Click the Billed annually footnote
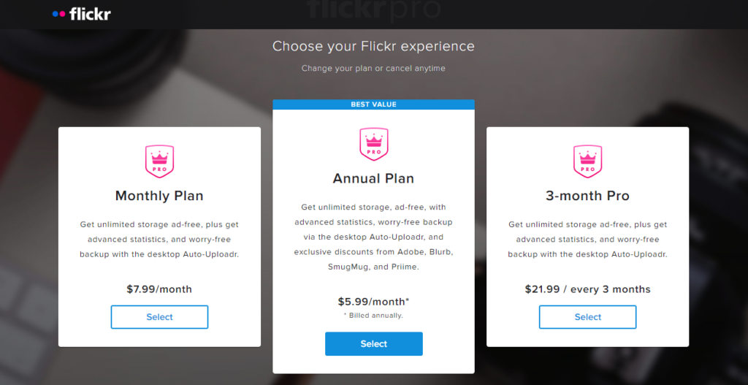The height and width of the screenshot is (385, 748). pos(373,316)
